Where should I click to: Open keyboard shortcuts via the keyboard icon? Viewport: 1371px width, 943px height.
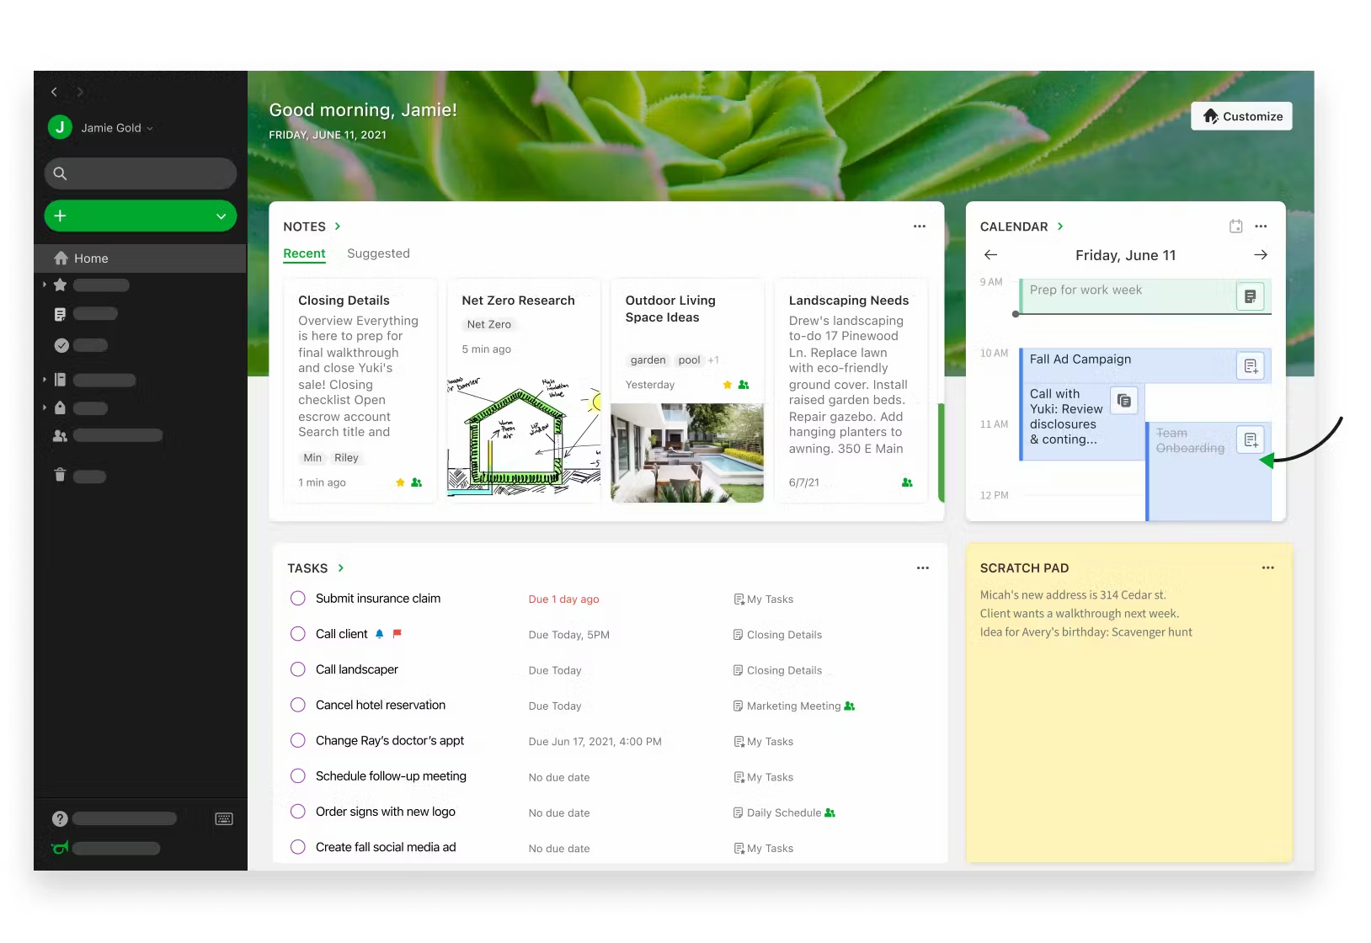pos(223,818)
